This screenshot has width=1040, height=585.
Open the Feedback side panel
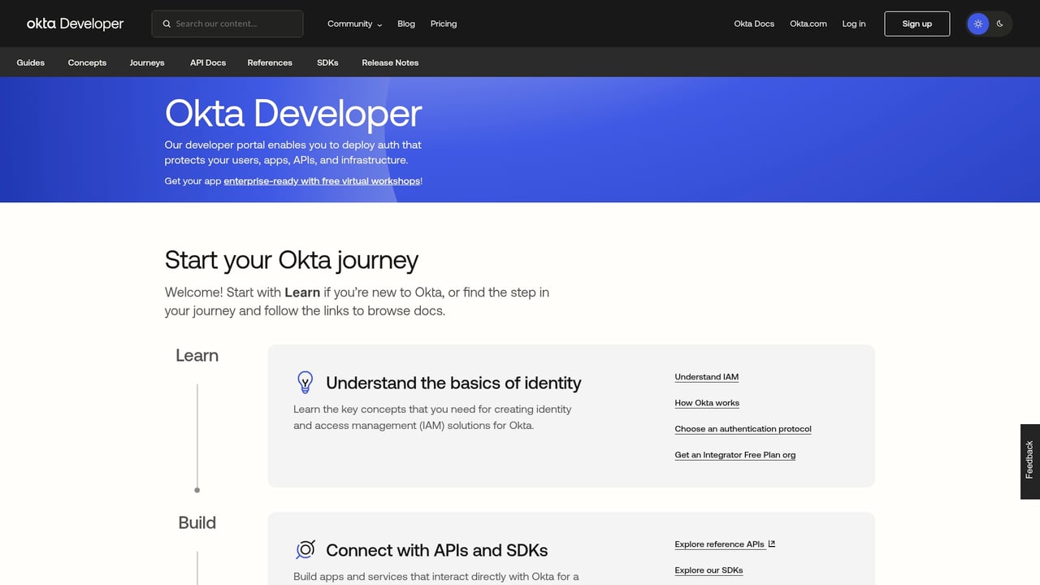click(1028, 461)
